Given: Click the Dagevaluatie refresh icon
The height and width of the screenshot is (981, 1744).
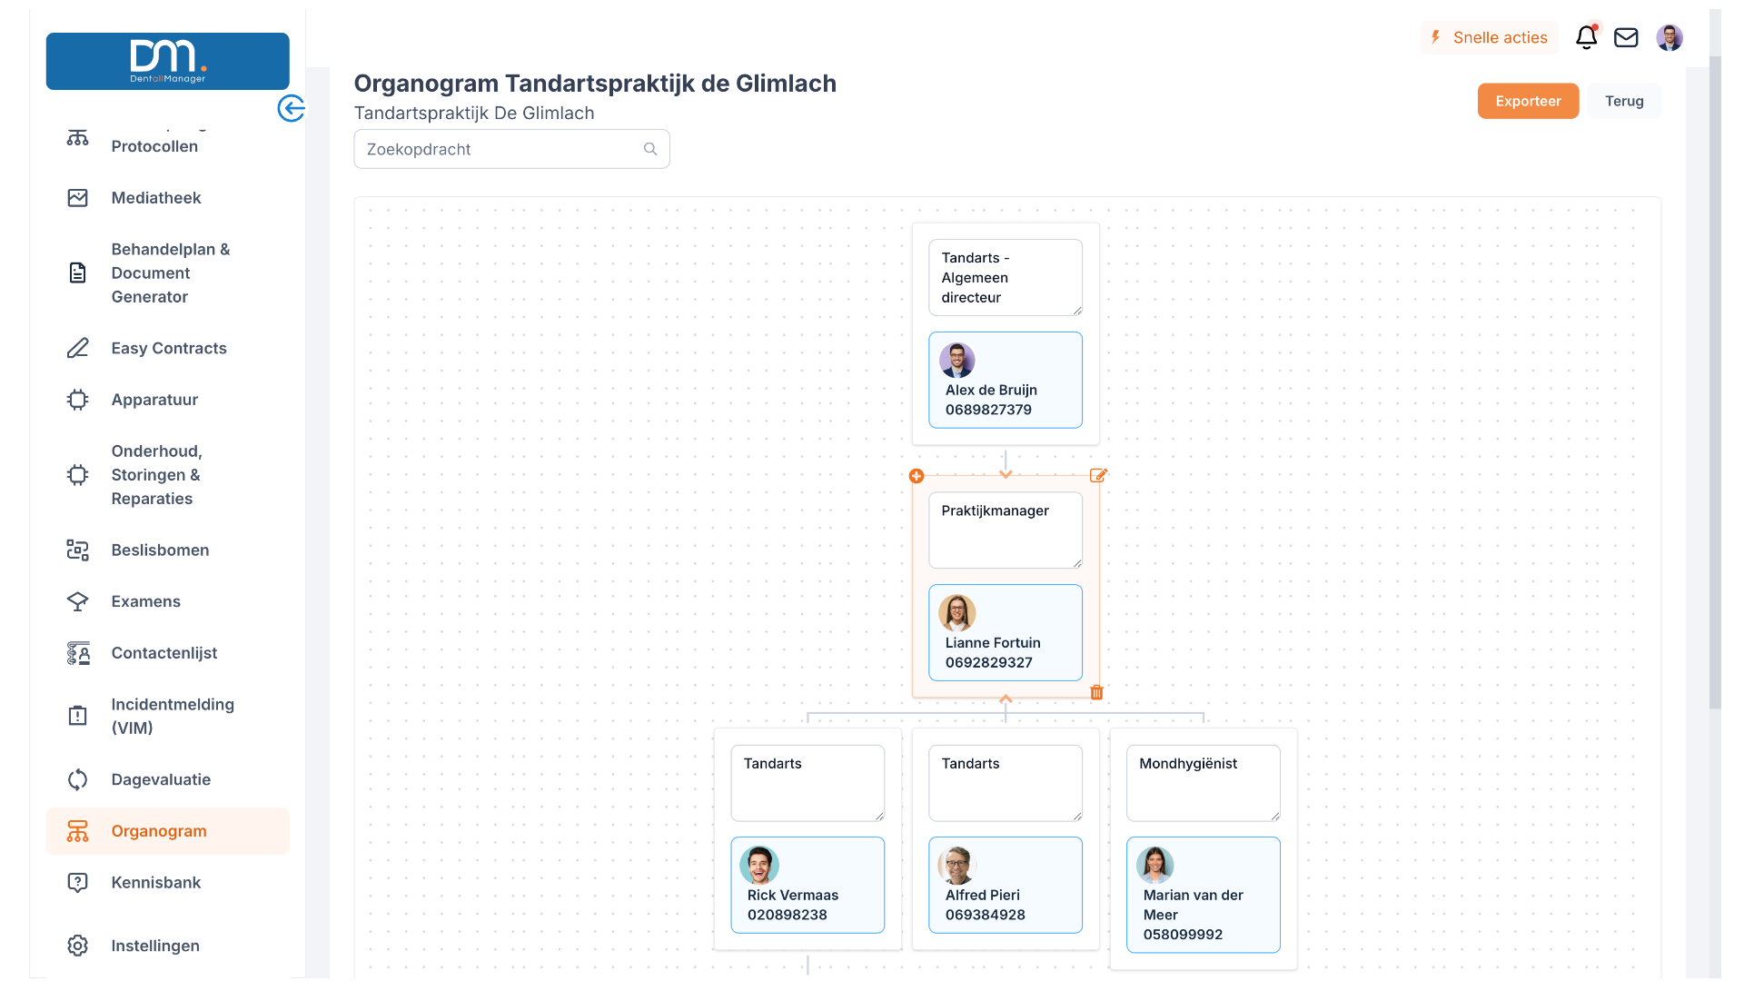Looking at the screenshot, I should click(78, 779).
